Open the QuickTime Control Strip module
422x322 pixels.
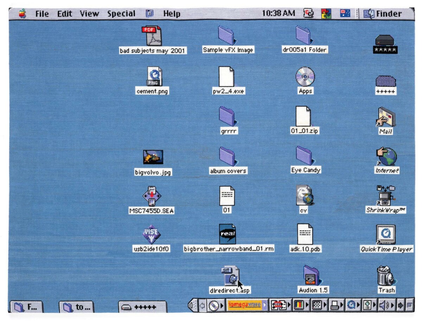tap(353, 305)
